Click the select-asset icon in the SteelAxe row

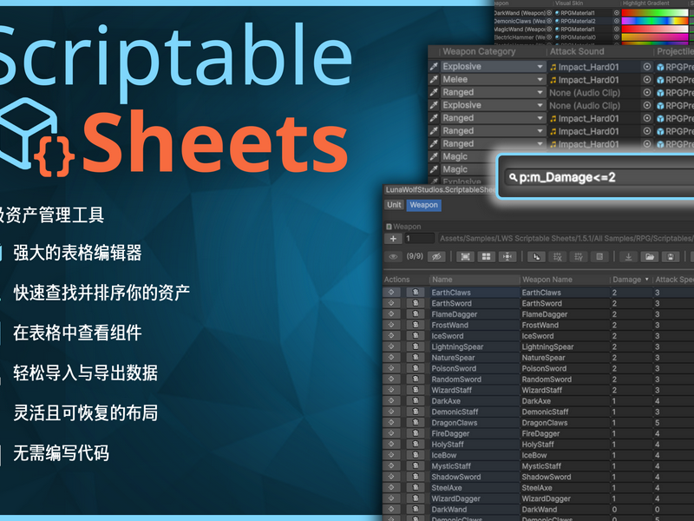pyautogui.click(x=391, y=488)
